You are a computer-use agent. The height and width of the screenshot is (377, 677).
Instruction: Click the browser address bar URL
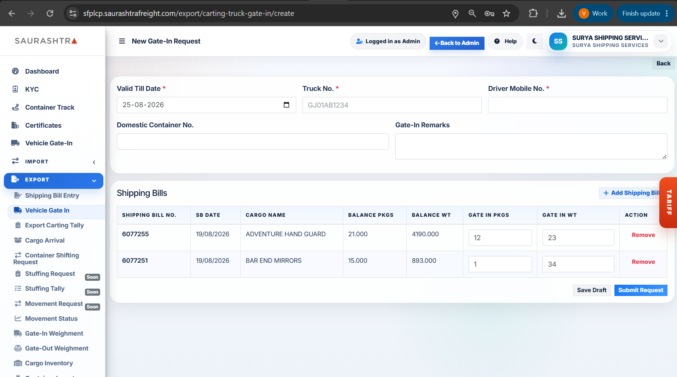[x=189, y=13]
